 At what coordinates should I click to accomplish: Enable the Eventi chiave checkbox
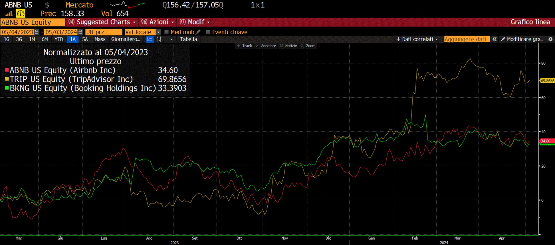(208, 32)
